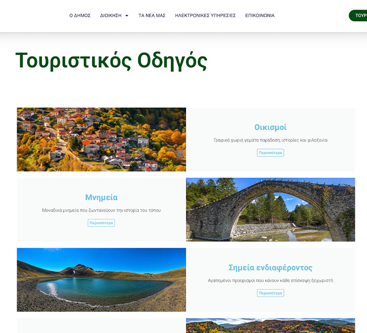Open the mountain lake photo
367x333 pixels.
click(x=101, y=279)
